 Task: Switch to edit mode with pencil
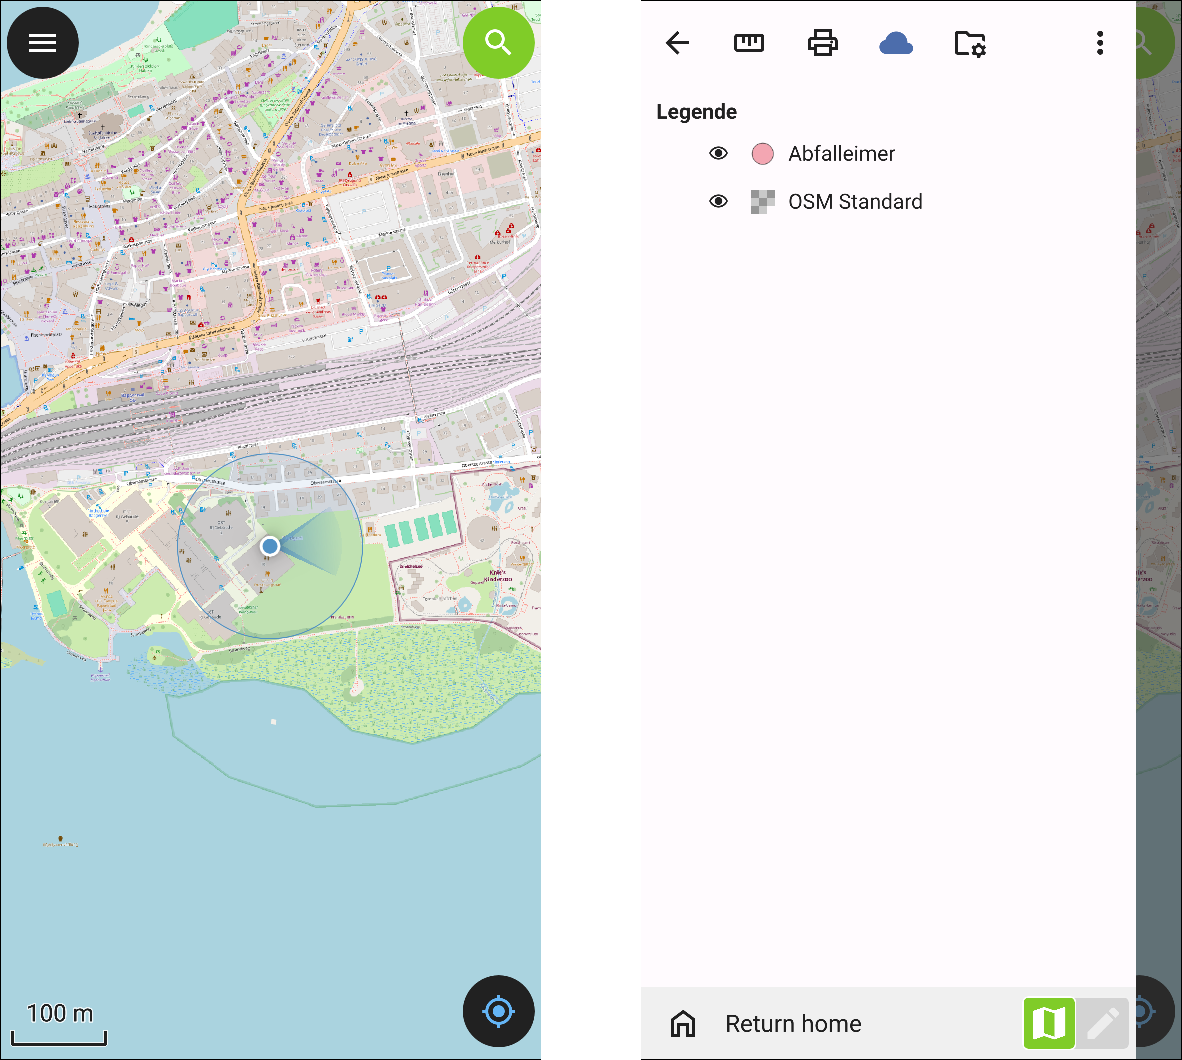pyautogui.click(x=1102, y=1023)
